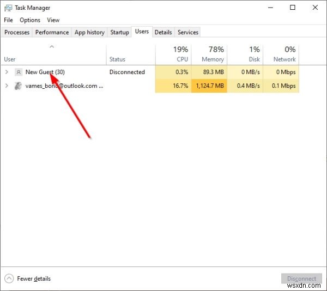Switch to the Processes tab
The width and height of the screenshot is (327, 291).
tap(17, 32)
